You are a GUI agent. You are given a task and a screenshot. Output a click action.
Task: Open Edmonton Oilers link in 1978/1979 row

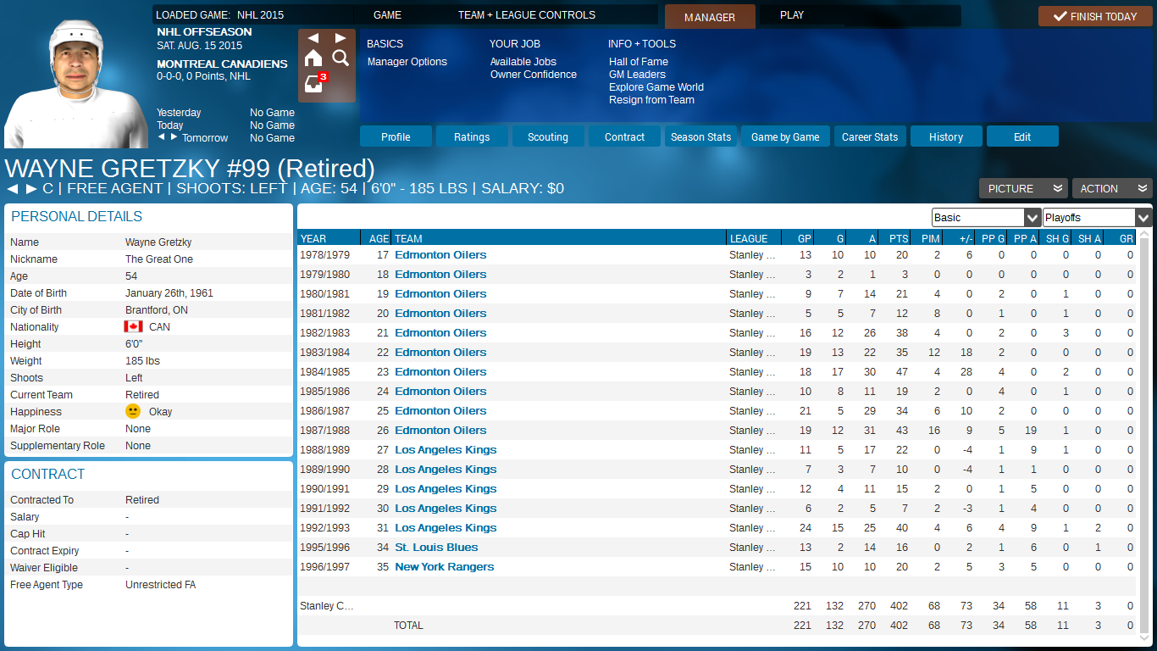point(440,255)
